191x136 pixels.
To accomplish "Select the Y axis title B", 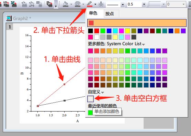I will 22,73.
